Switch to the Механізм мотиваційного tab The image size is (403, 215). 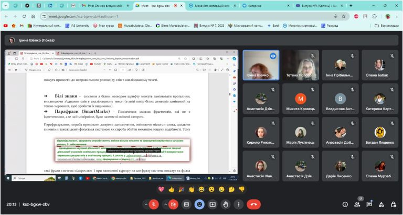[213, 5]
